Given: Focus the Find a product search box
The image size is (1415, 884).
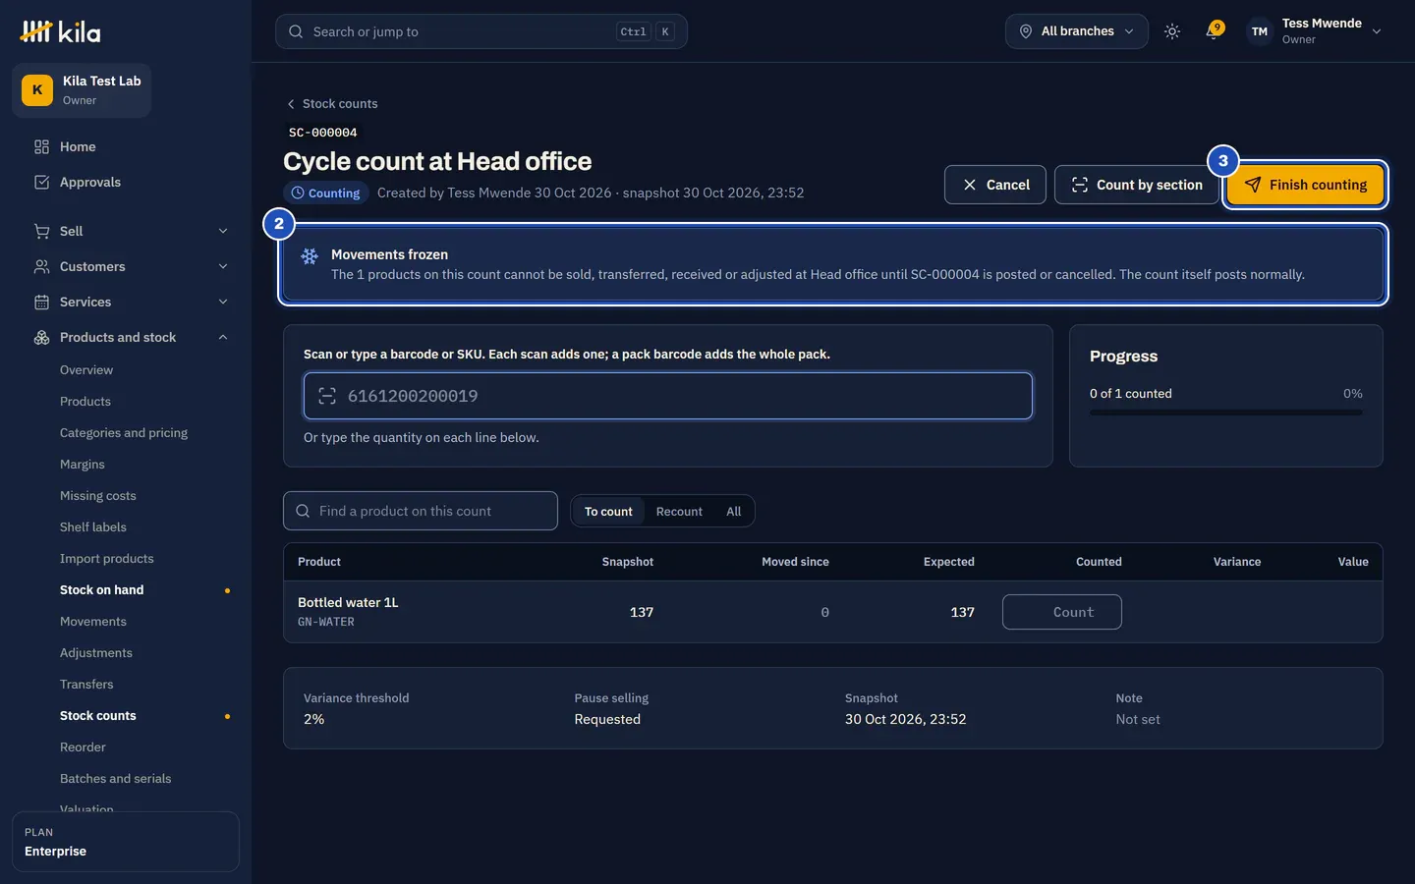Looking at the screenshot, I should (x=421, y=511).
